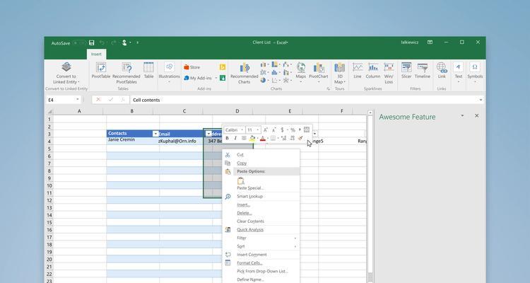Open Recommended Charts
530x283 pixels.
tap(244, 73)
